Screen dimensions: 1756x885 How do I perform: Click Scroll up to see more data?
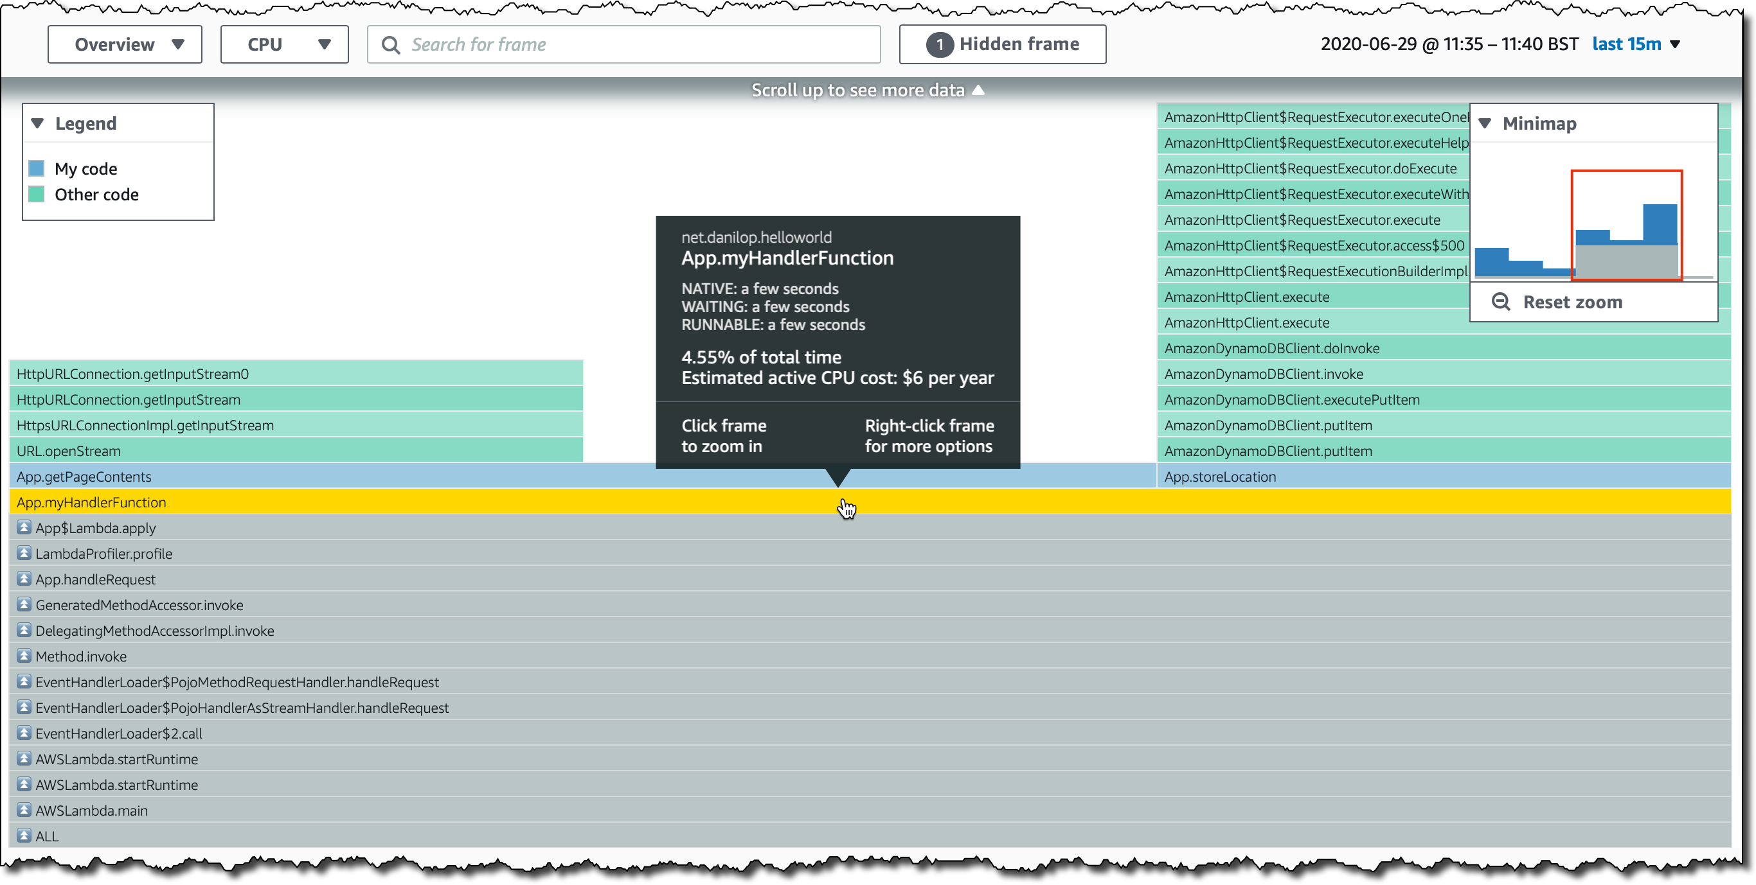867,90
